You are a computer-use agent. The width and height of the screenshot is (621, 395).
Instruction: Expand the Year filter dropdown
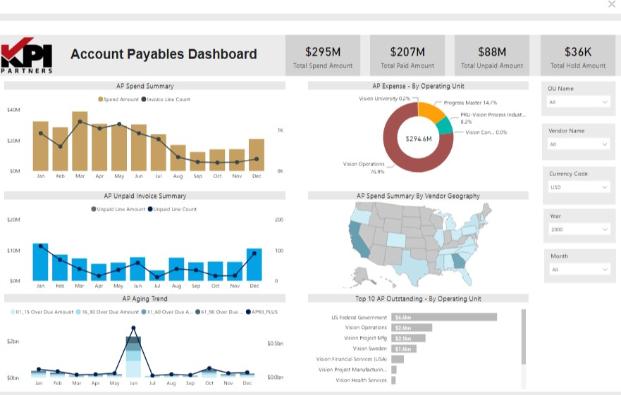click(x=578, y=230)
